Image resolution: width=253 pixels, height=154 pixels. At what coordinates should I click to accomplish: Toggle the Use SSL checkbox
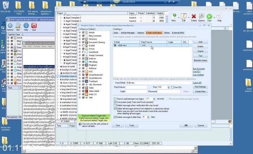coord(172,87)
